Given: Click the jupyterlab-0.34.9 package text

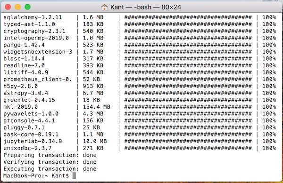Looking at the screenshot, I should (33, 142).
